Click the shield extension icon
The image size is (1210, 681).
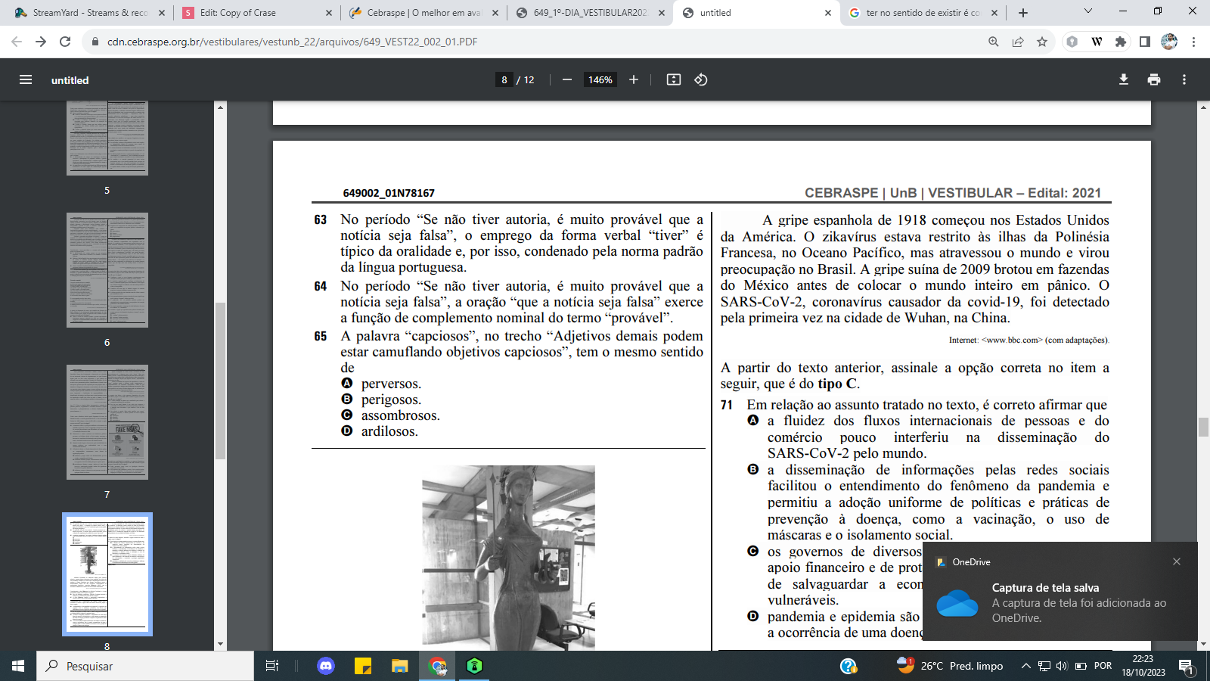(x=1072, y=42)
